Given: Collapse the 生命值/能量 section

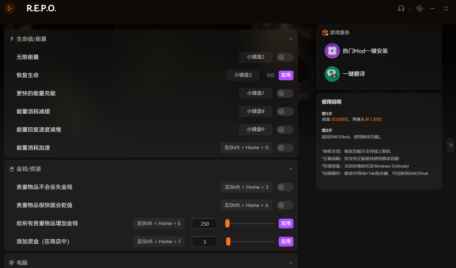Looking at the screenshot, I should pos(291,39).
